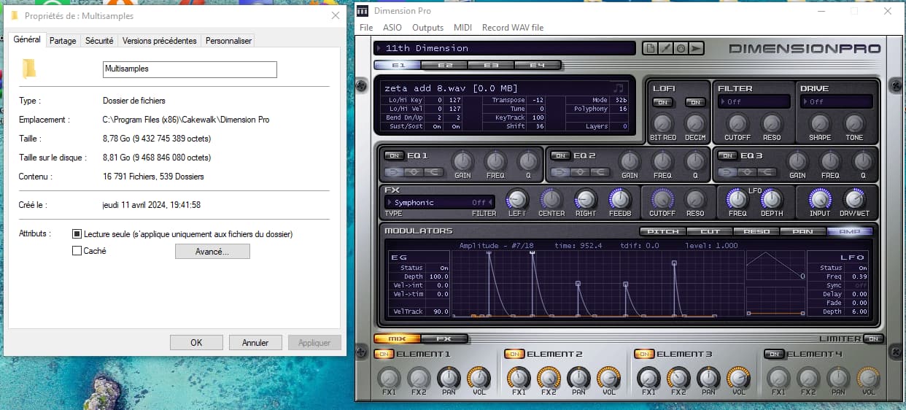Click the play arrow icon beside program name
Screen dimensions: 906x410
point(696,49)
